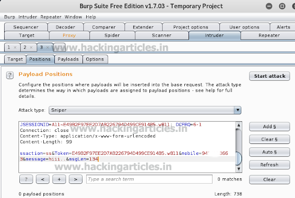Click the 'DCFRQ=6-1' cookie value
295x198 pixels.
pyautogui.click(x=189, y=124)
